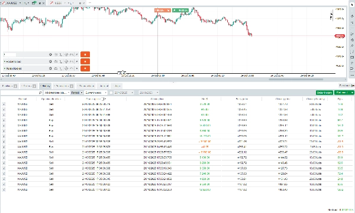Image resolution: width=355 pixels, height=213 pixels.
Task: Open settings gear of third cBot instance
Action: (x=50, y=68)
